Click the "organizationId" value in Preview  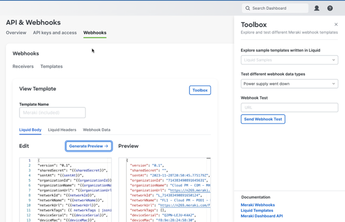click(186, 180)
